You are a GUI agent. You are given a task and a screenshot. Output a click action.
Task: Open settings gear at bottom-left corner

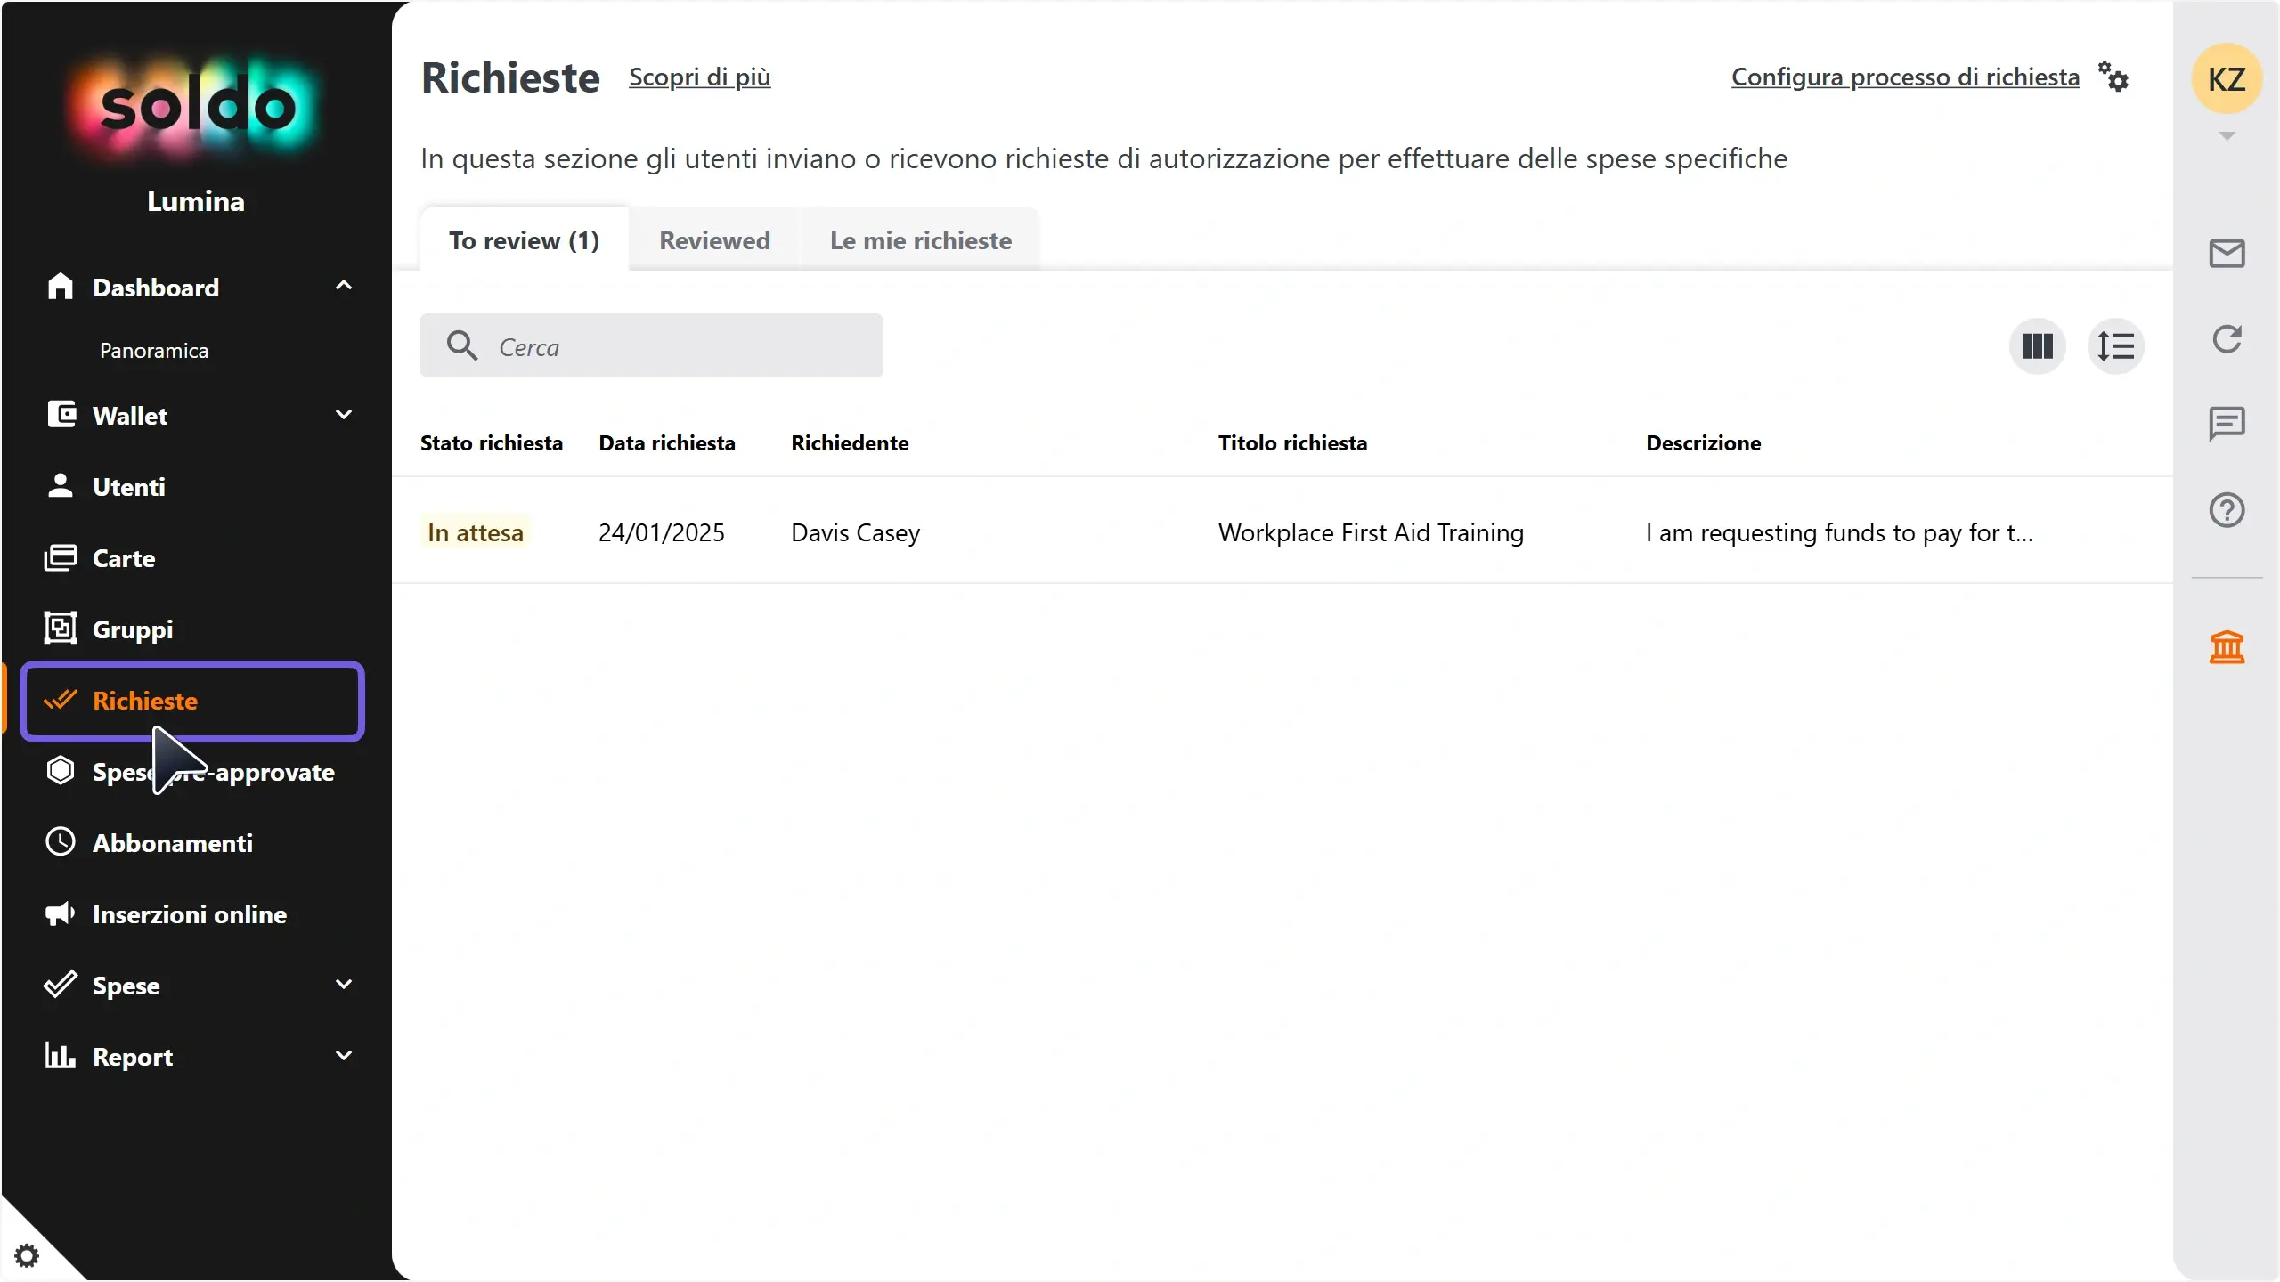point(28,1256)
